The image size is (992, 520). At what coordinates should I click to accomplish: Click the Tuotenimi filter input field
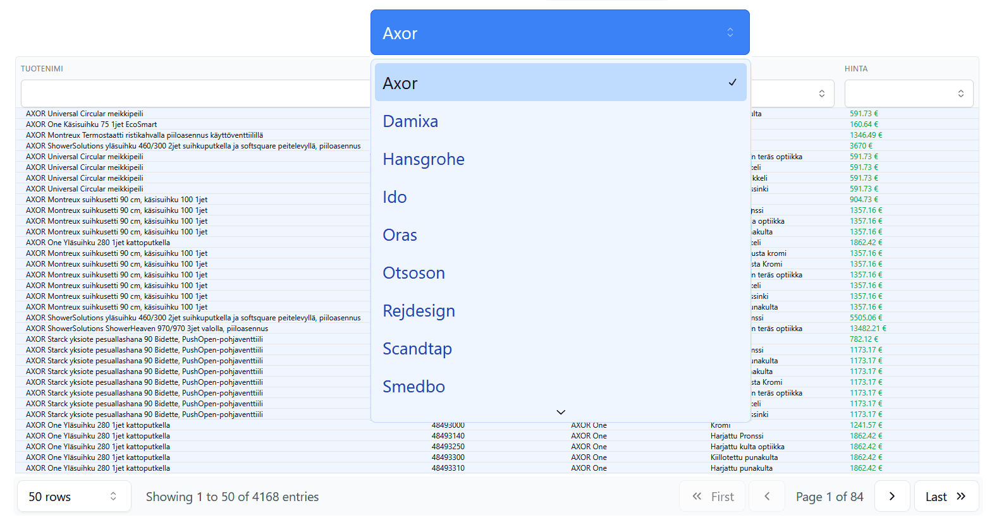(x=195, y=94)
